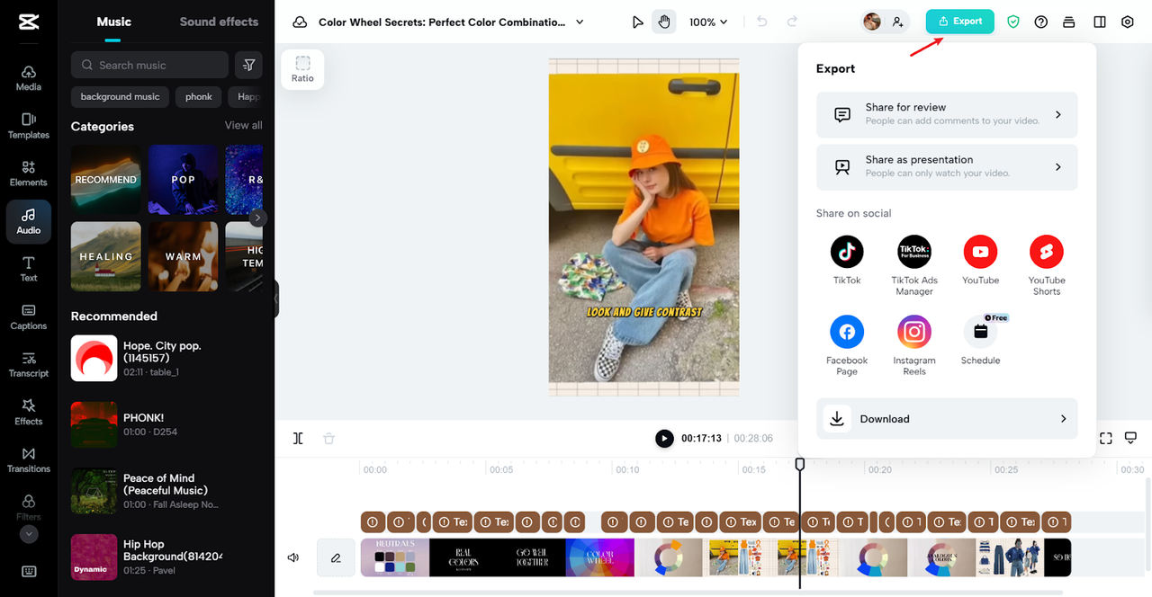The width and height of the screenshot is (1152, 597).
Task: Open the Templates panel
Action: tap(29, 126)
